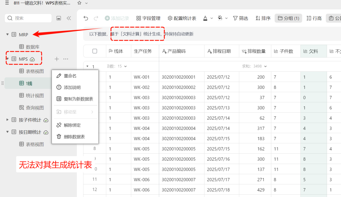This screenshot has width=341, height=197.
Task: Add a new view with plus icon
Action: 57,59
